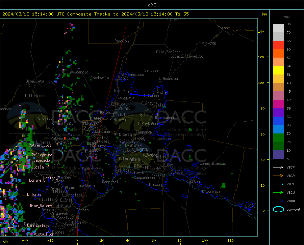Pick the magenta 42 dBZ color swatch

[278, 104]
